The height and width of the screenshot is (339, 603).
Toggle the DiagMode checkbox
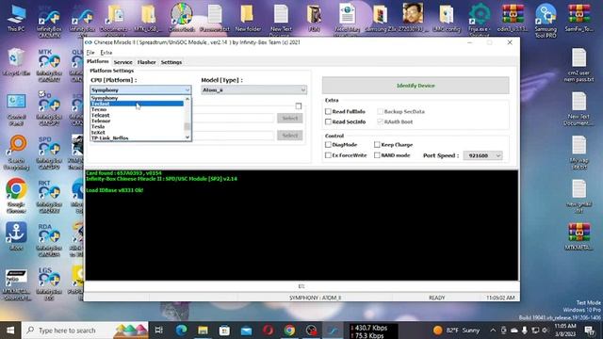pos(328,145)
